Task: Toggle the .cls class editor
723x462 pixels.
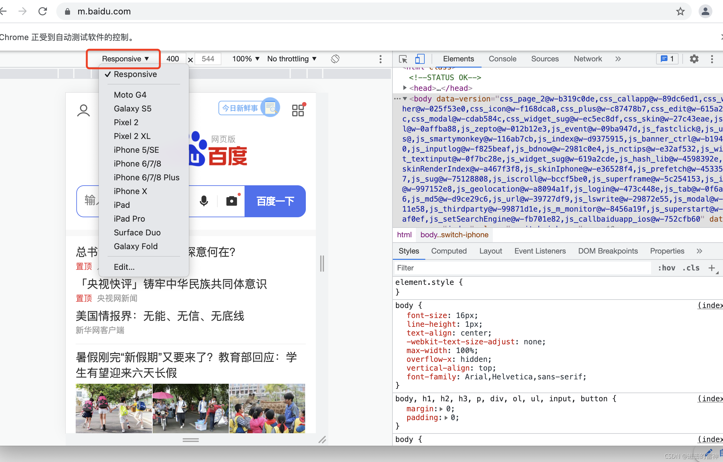Action: pos(691,268)
